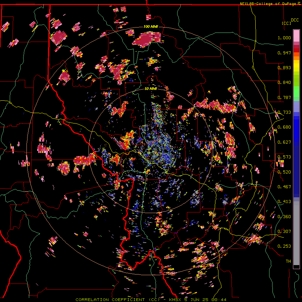Select the 0.787 scale value
Screen dimensions: 302x302
click(284, 97)
